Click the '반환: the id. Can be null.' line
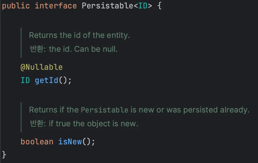 (74, 49)
